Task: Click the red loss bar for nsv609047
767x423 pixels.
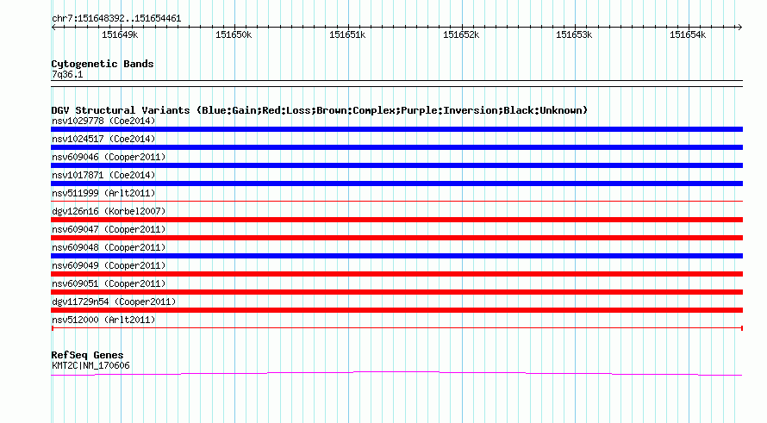Action: (396, 238)
